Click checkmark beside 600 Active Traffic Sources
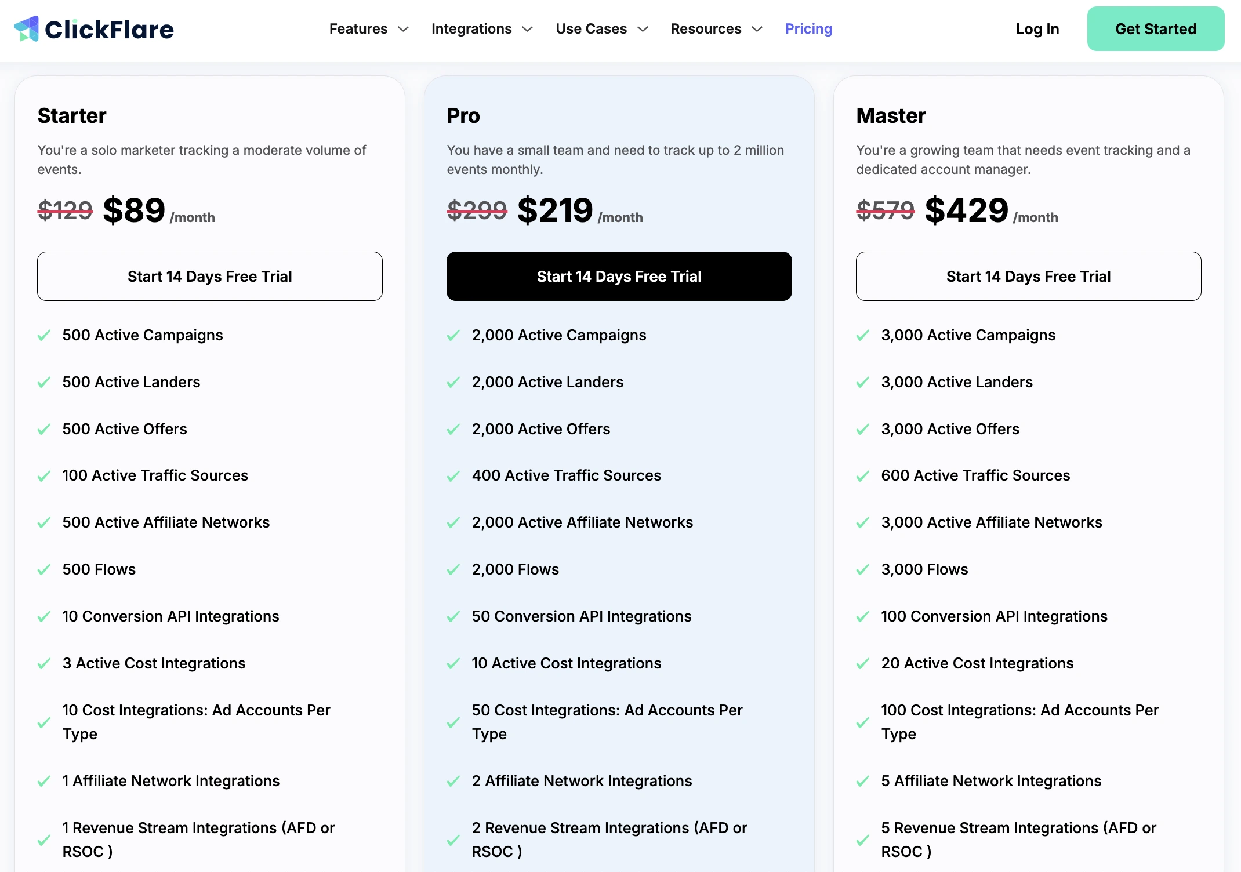This screenshot has width=1241, height=872. [x=863, y=476]
